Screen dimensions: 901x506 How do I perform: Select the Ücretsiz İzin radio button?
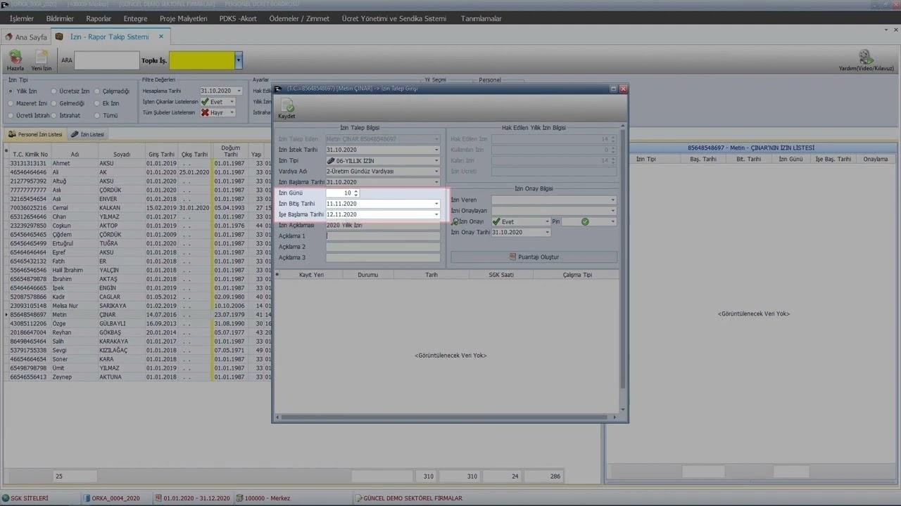tap(53, 91)
